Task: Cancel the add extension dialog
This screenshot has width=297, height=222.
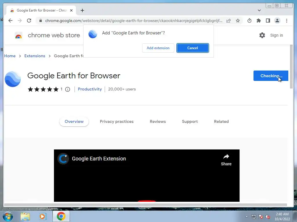Action: [193, 48]
